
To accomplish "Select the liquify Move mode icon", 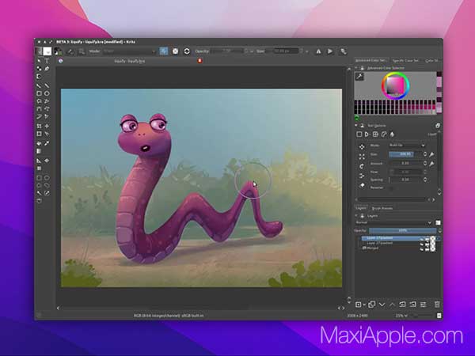I will tap(362, 147).
